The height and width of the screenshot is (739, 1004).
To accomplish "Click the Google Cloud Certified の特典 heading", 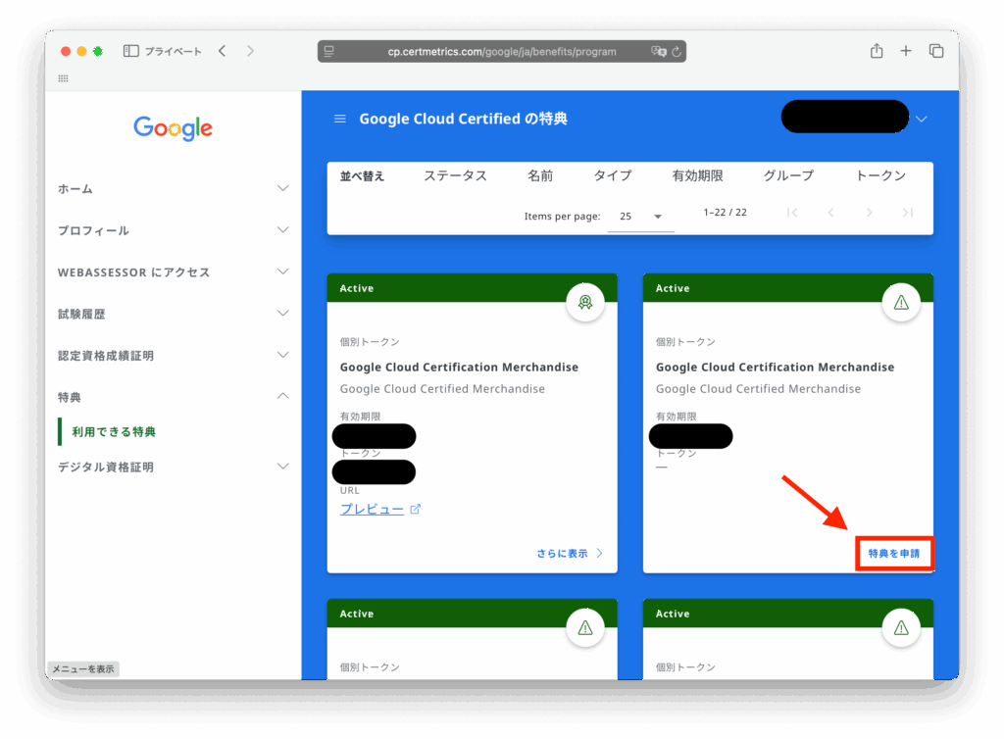I will (x=463, y=119).
